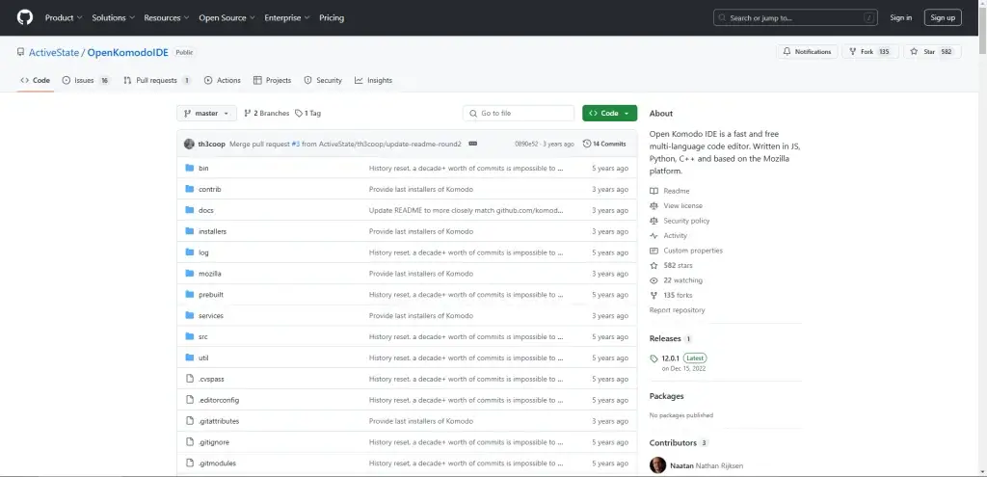Image resolution: width=987 pixels, height=477 pixels.
Task: Open the bin folder
Action: tap(203, 168)
